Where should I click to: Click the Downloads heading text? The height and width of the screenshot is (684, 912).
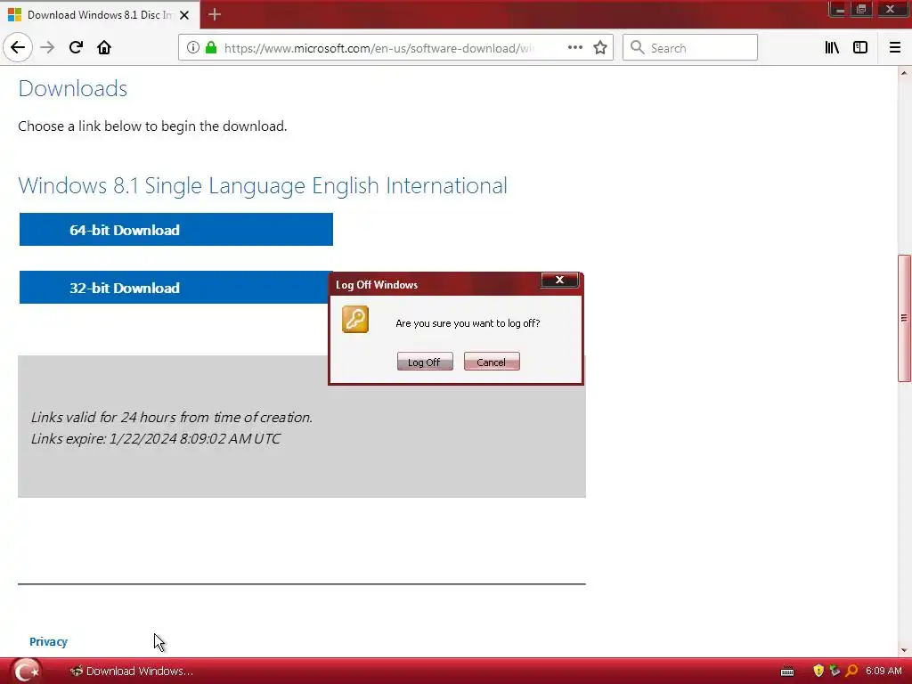point(73,88)
